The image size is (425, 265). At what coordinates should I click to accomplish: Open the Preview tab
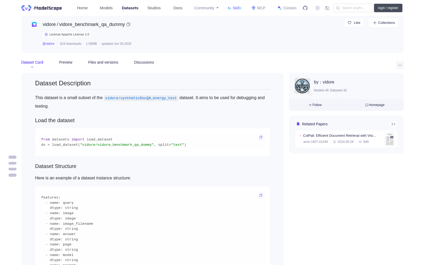pos(66,62)
